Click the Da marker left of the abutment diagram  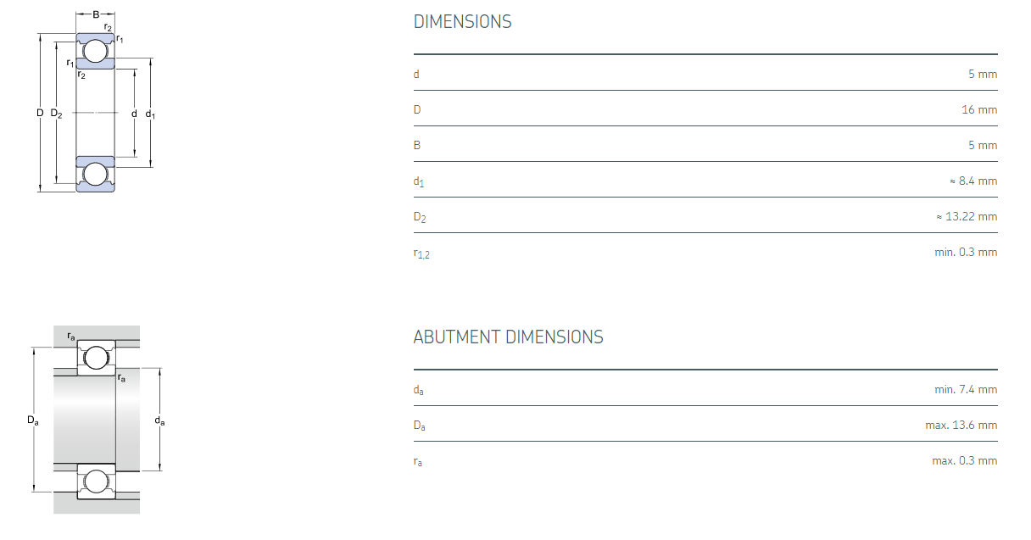click(x=32, y=420)
